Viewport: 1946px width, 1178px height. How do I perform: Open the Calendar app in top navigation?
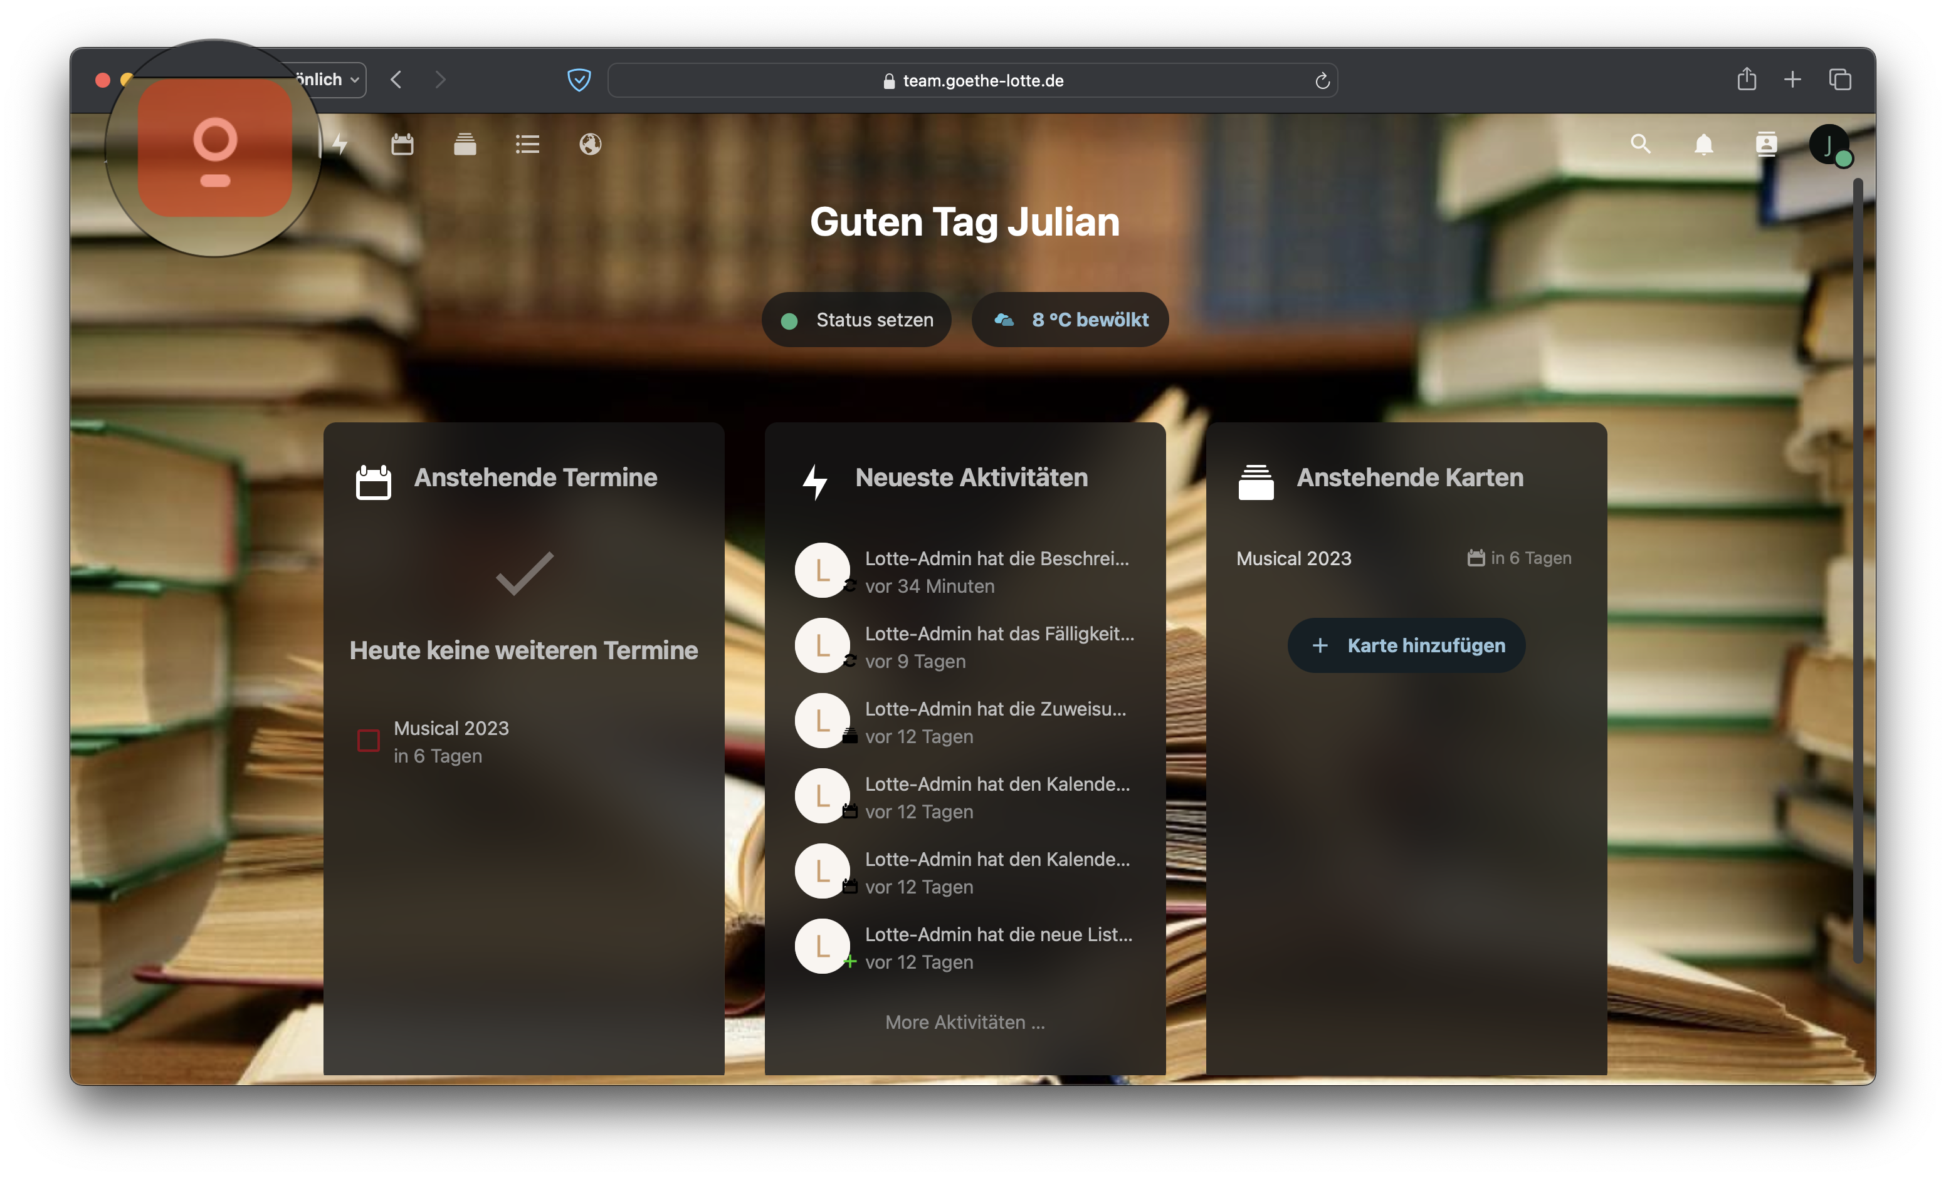click(x=402, y=145)
